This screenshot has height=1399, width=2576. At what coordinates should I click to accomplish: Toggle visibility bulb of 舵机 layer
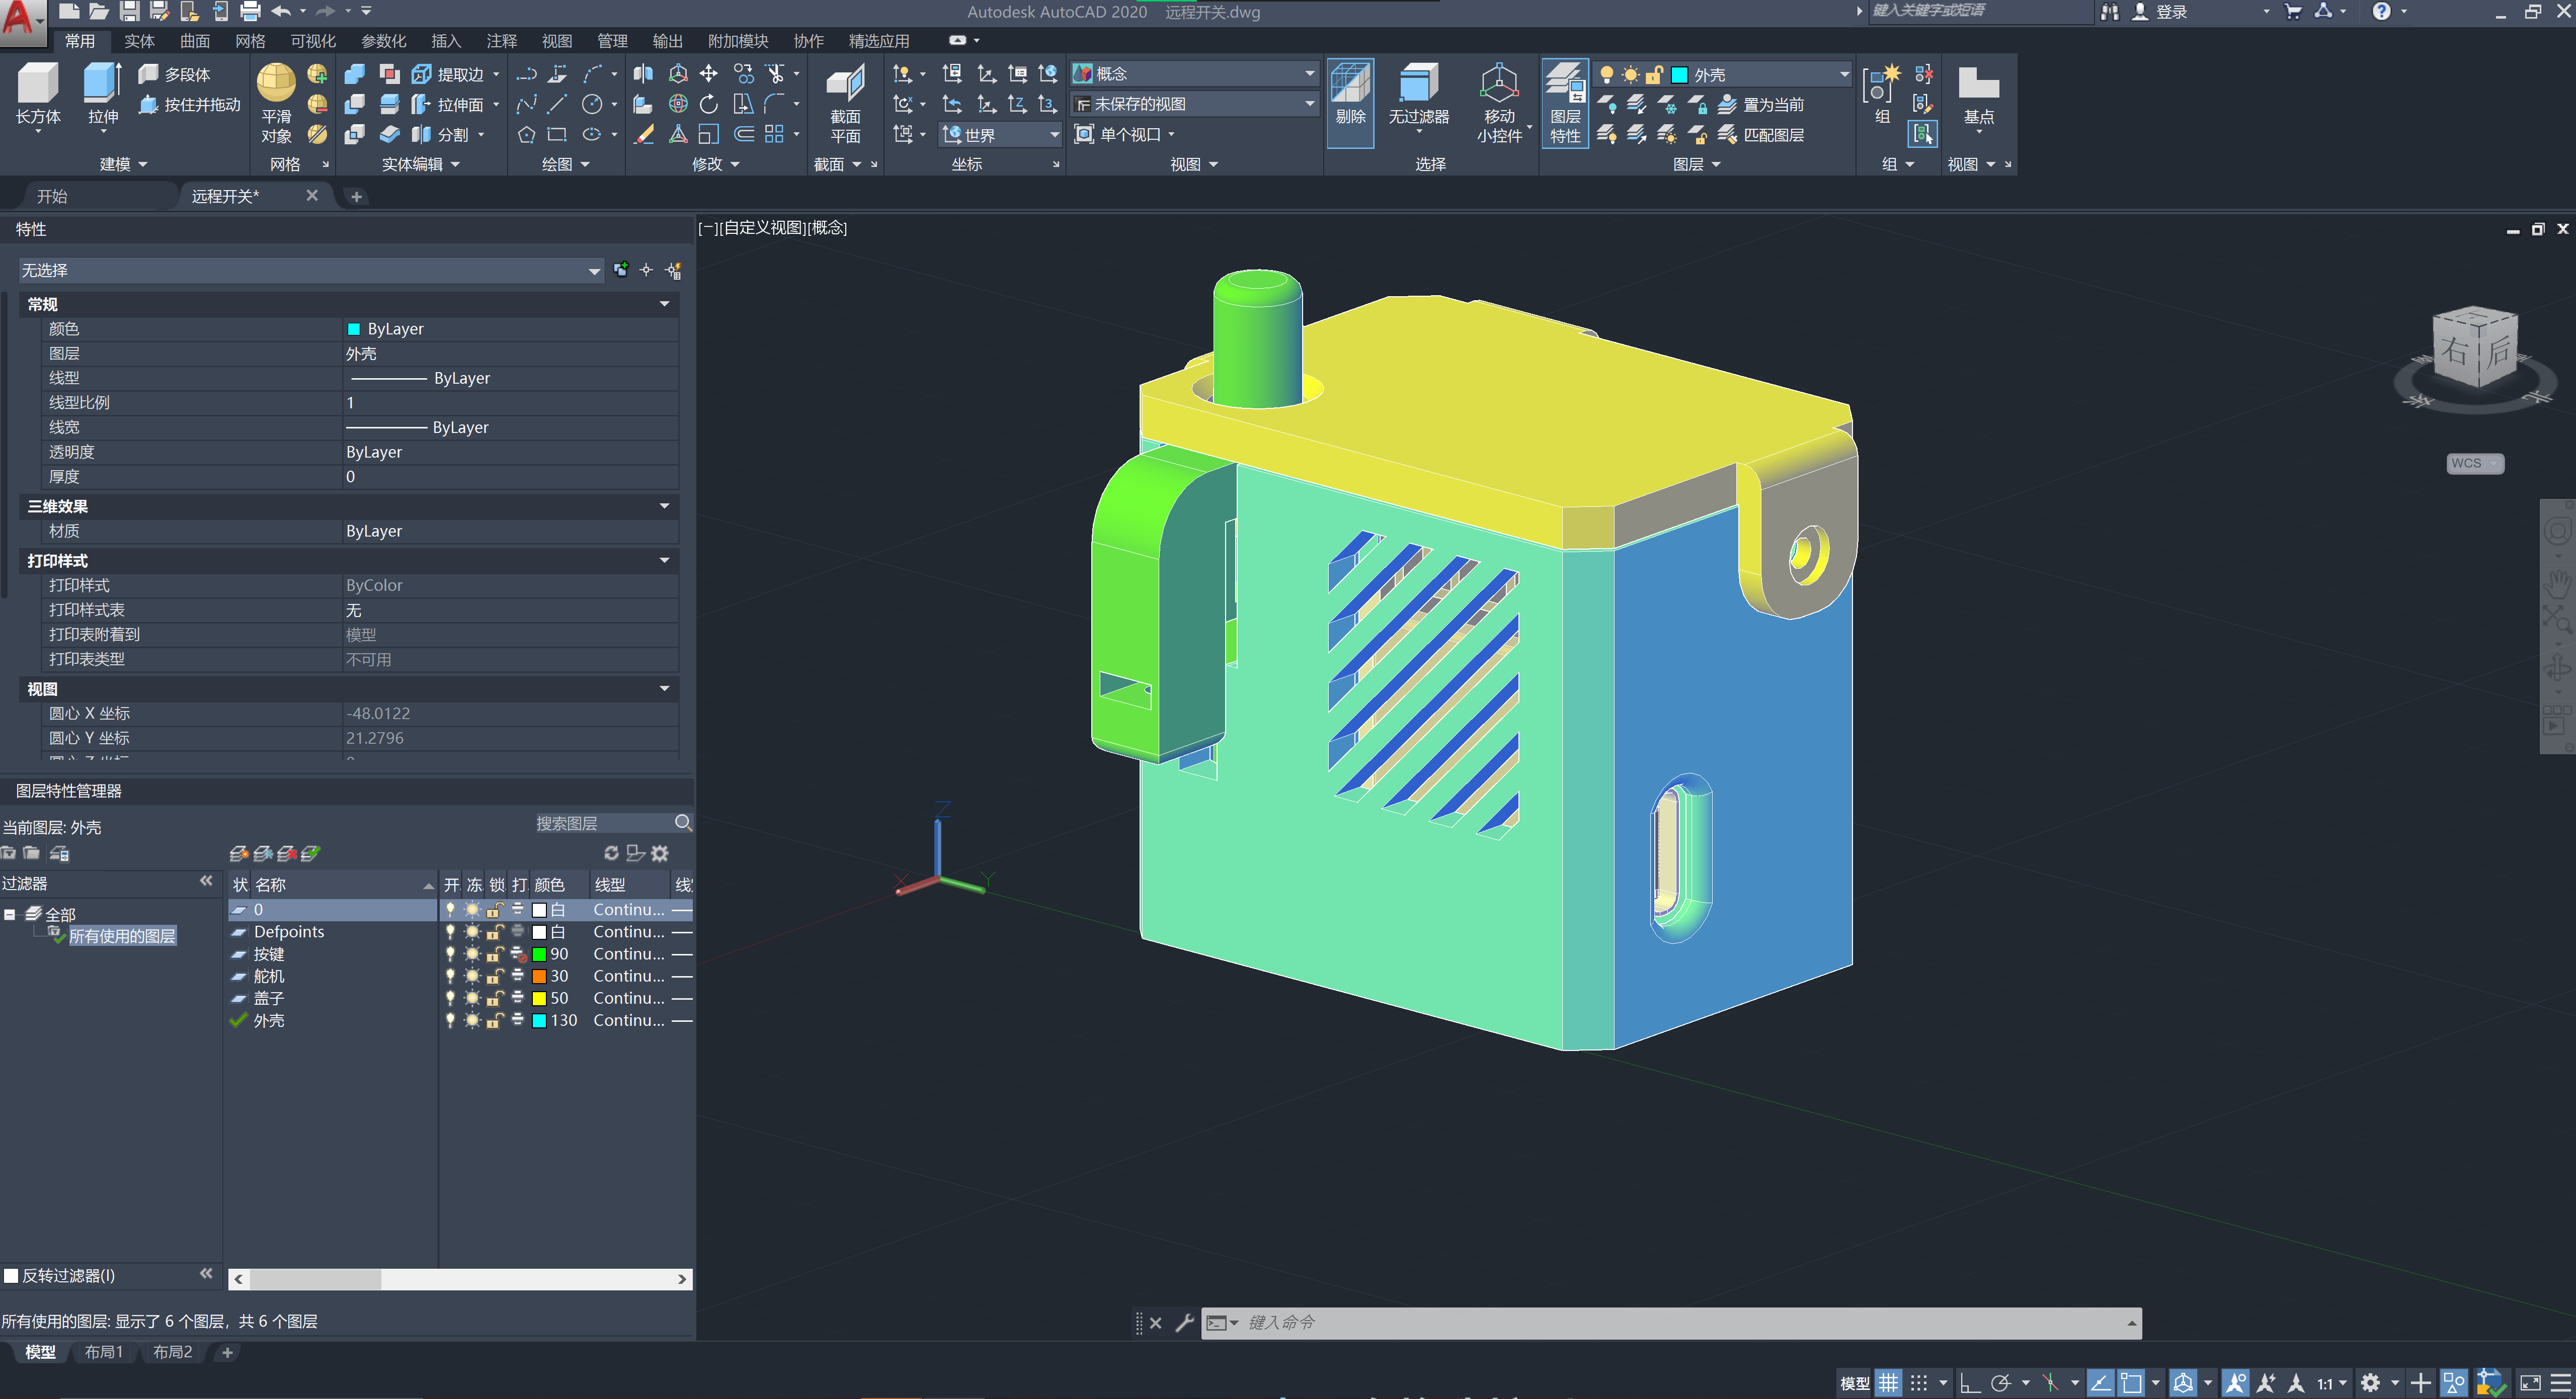click(450, 976)
